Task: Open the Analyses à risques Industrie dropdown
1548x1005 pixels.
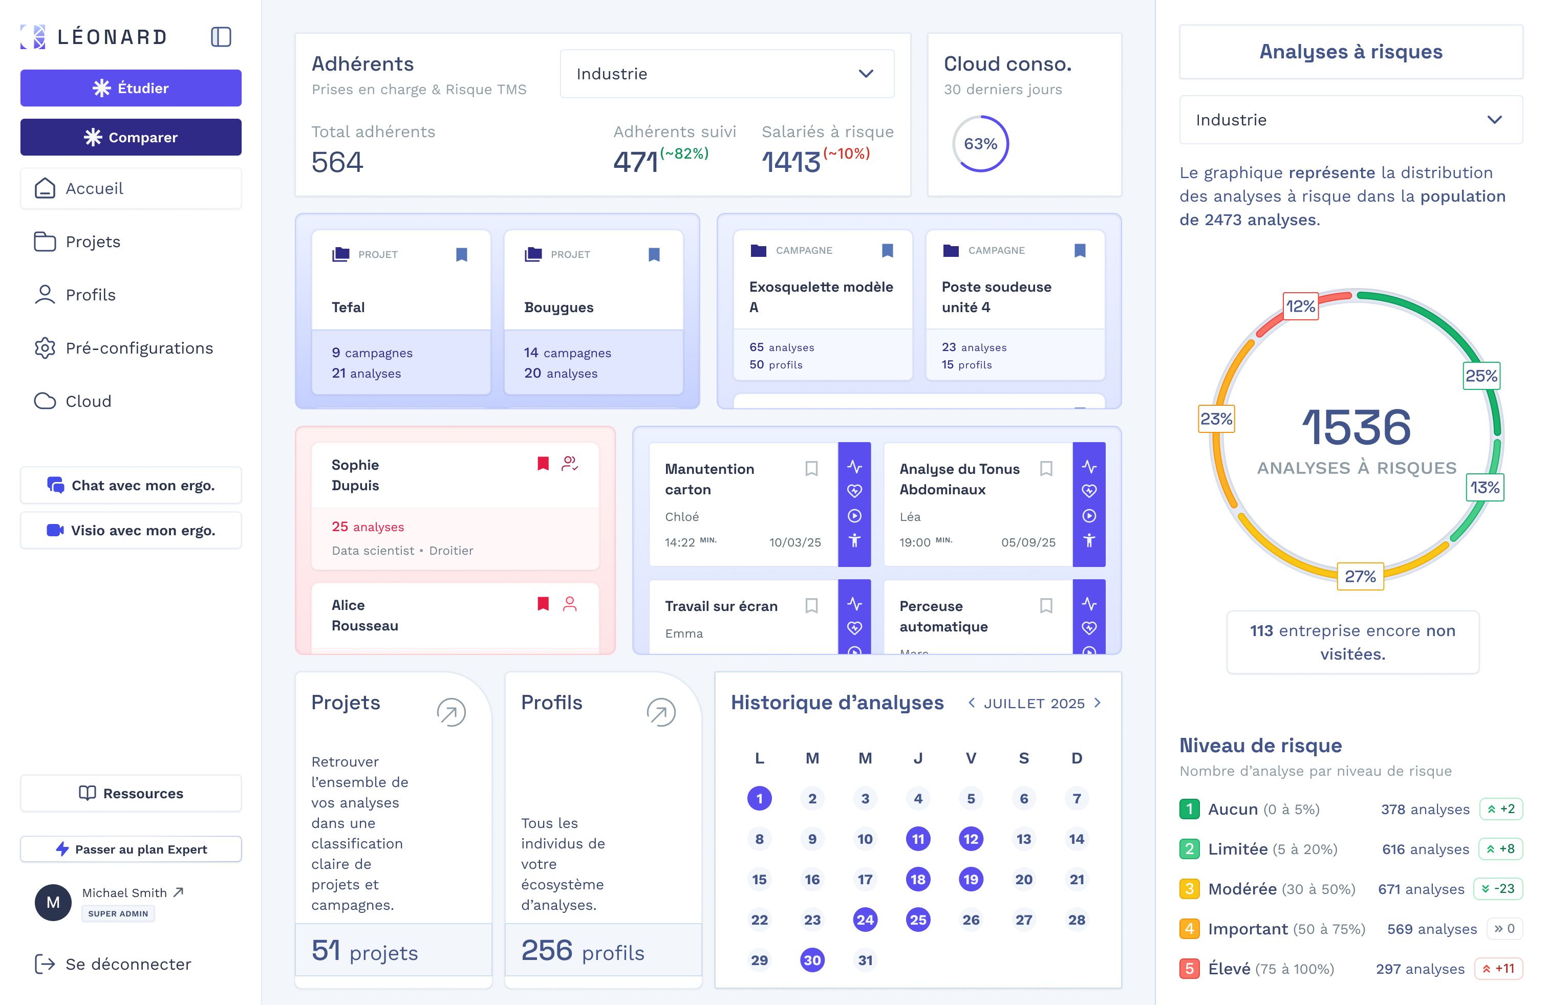Action: [1350, 120]
